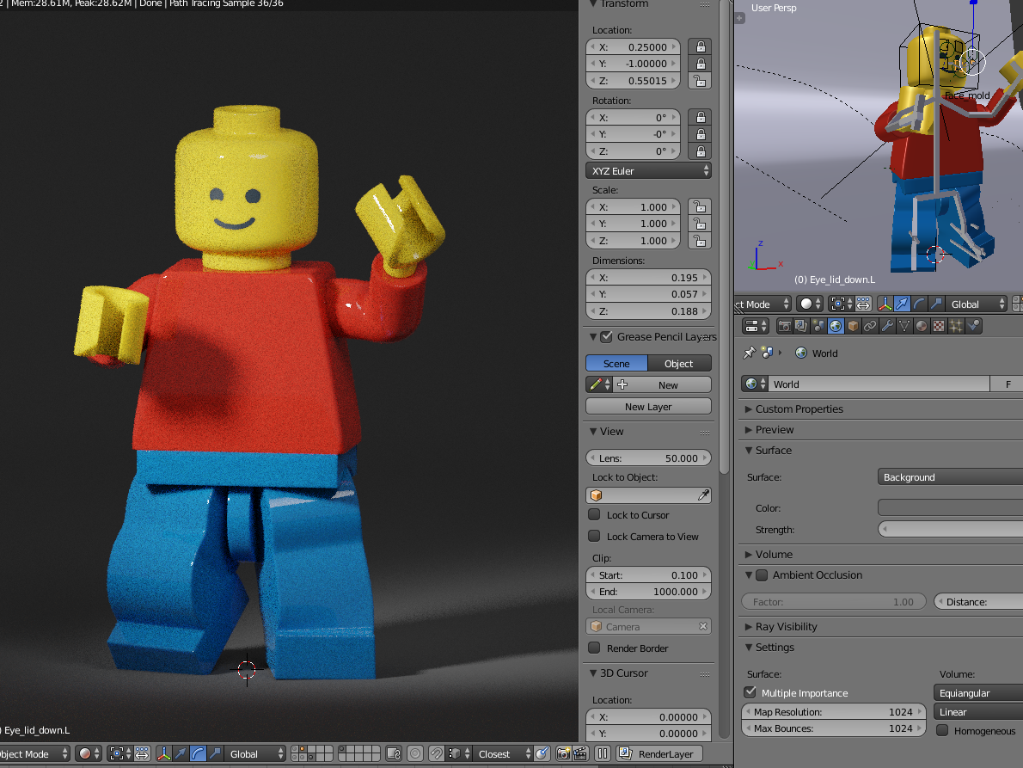Screen dimensions: 1023x768
Task: Toggle the snap magnet icon
Action: click(x=437, y=753)
